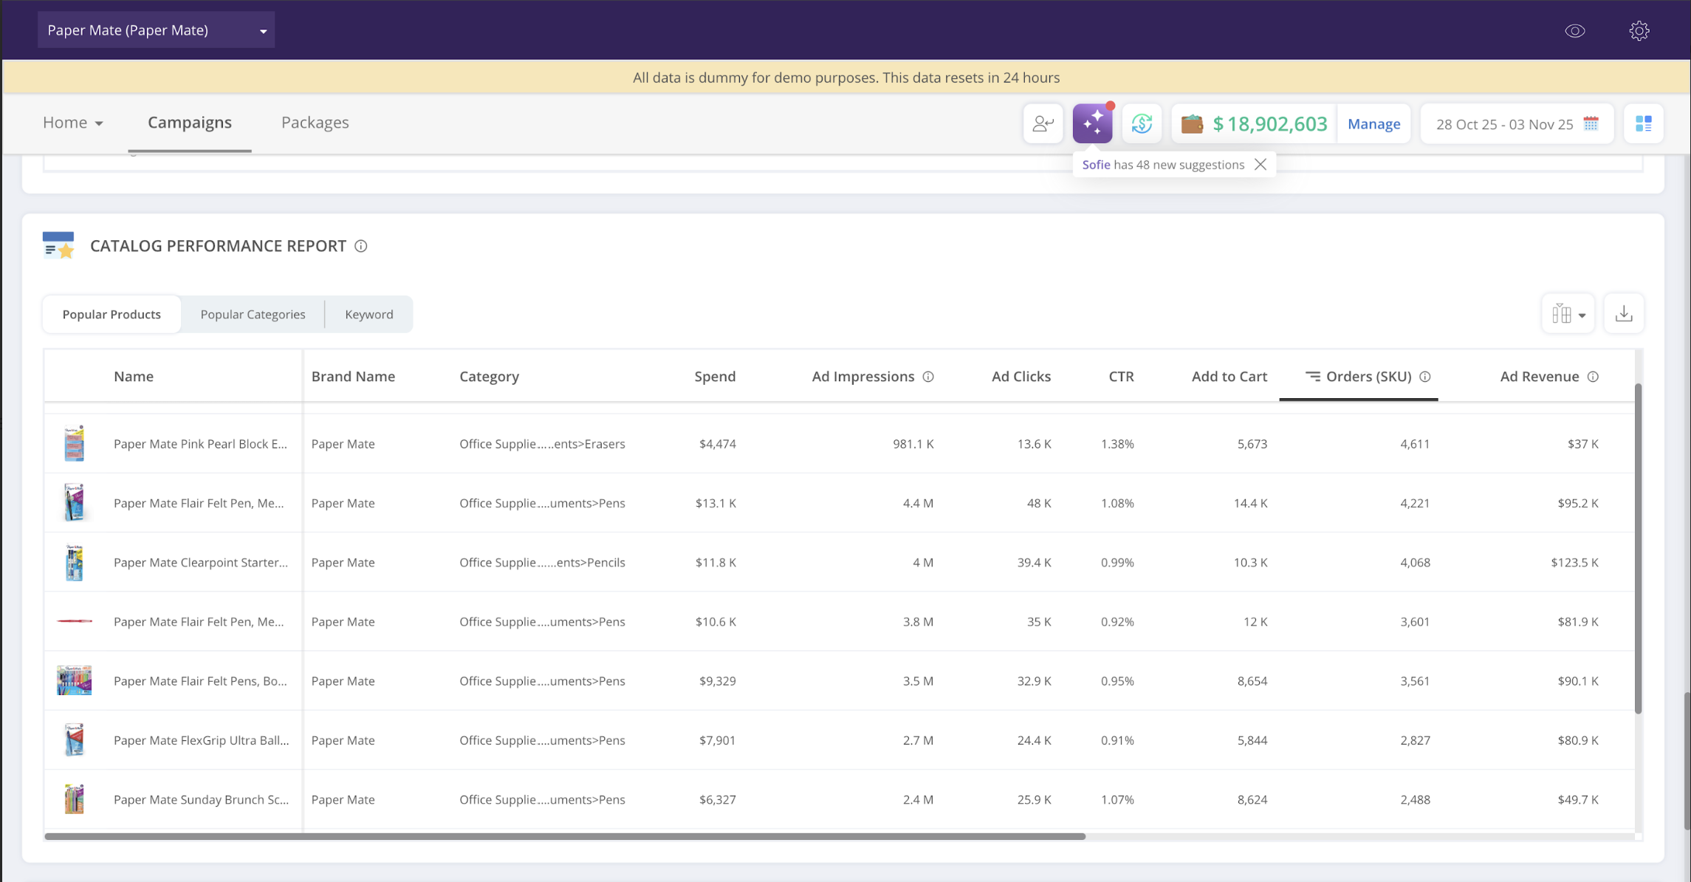1691x882 pixels.
Task: Click the currency refresh sync icon
Action: [x=1142, y=123]
